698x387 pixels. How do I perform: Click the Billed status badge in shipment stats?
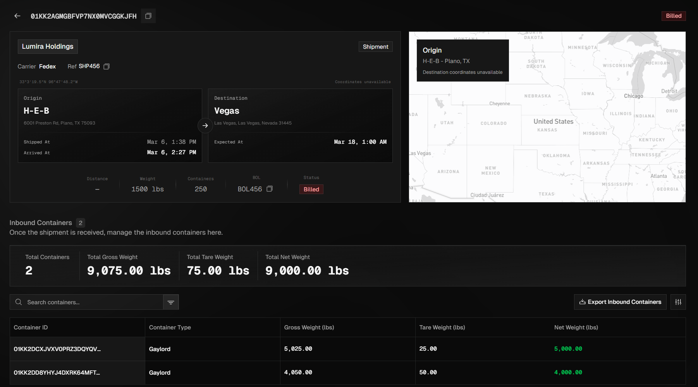pyautogui.click(x=311, y=189)
